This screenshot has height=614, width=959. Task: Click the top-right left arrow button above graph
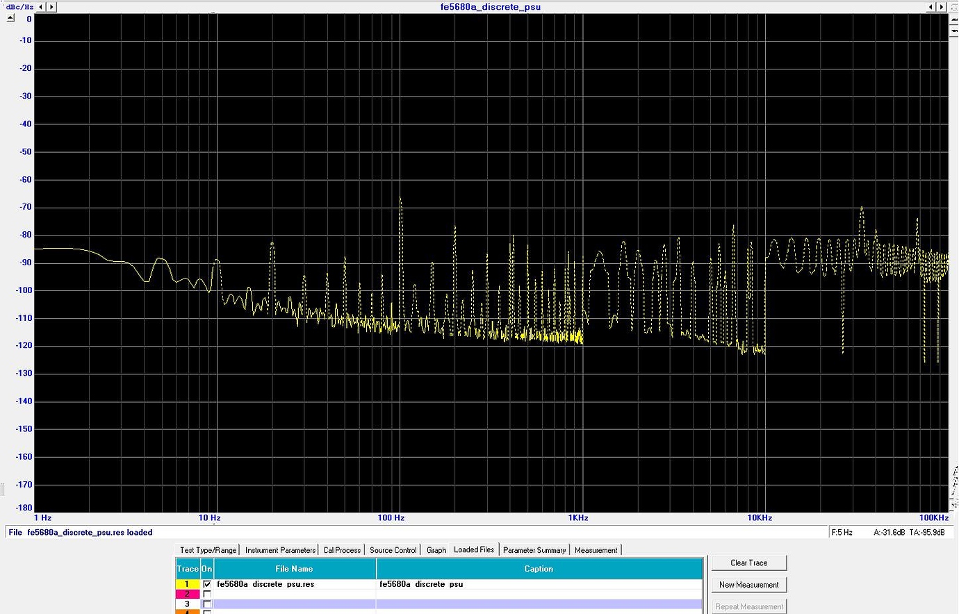[x=932, y=7]
